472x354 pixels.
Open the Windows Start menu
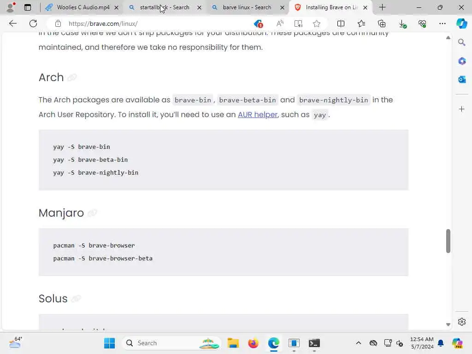tap(109, 343)
